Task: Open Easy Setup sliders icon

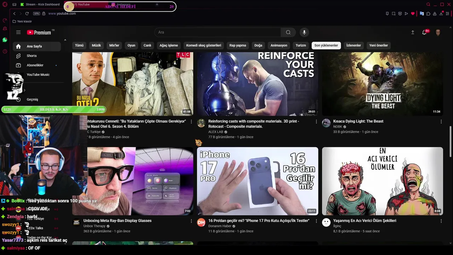Action: click(x=448, y=13)
